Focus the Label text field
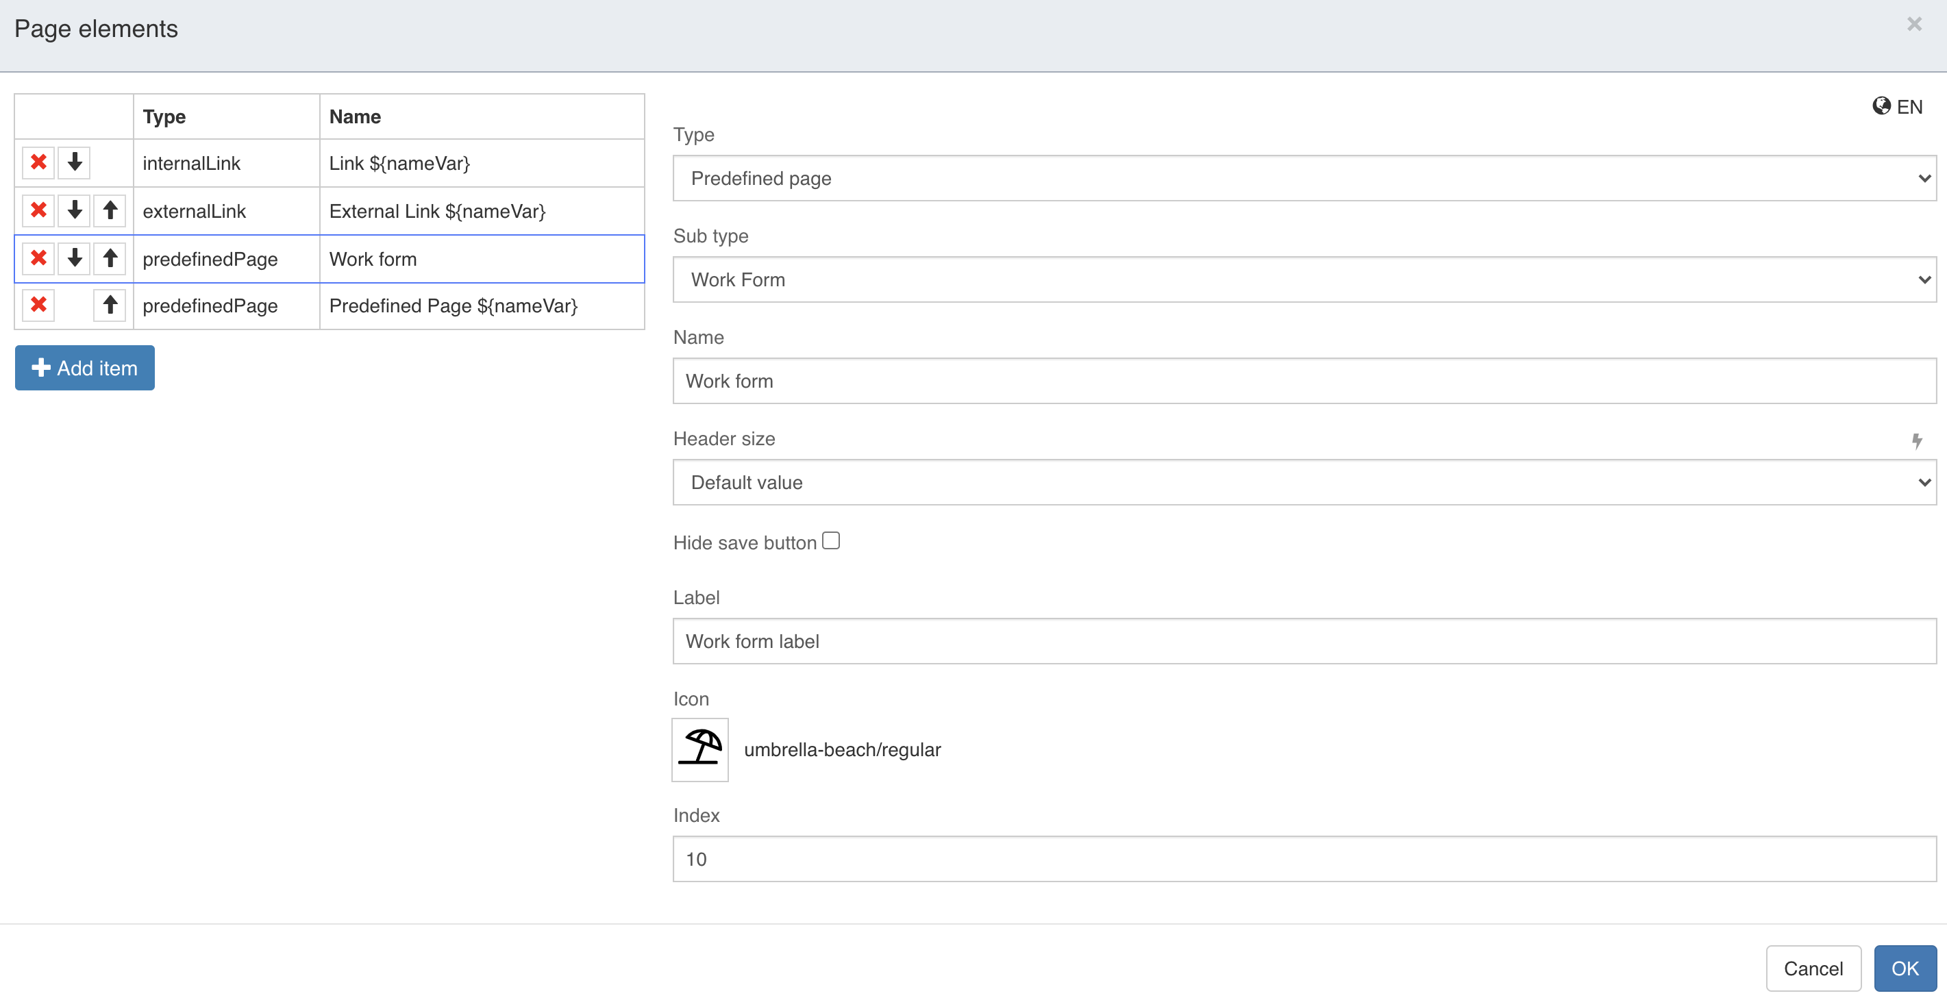 click(x=1304, y=641)
